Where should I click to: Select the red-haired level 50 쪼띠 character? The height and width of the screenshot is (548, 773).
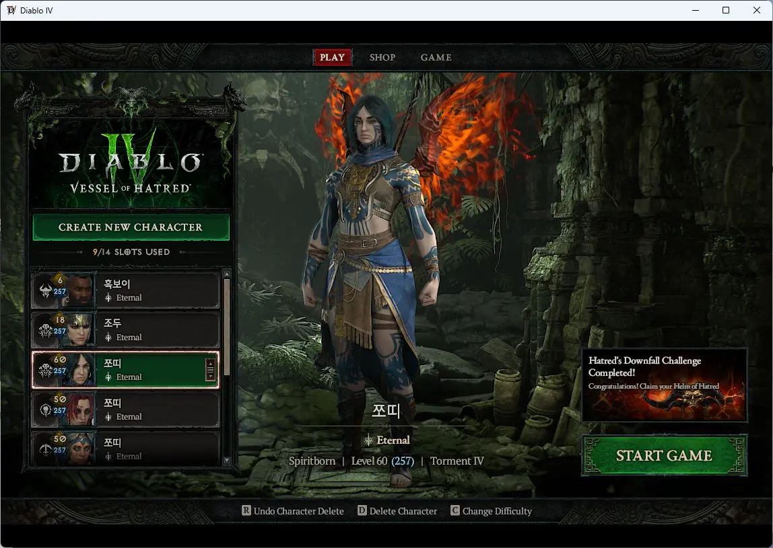(x=125, y=409)
